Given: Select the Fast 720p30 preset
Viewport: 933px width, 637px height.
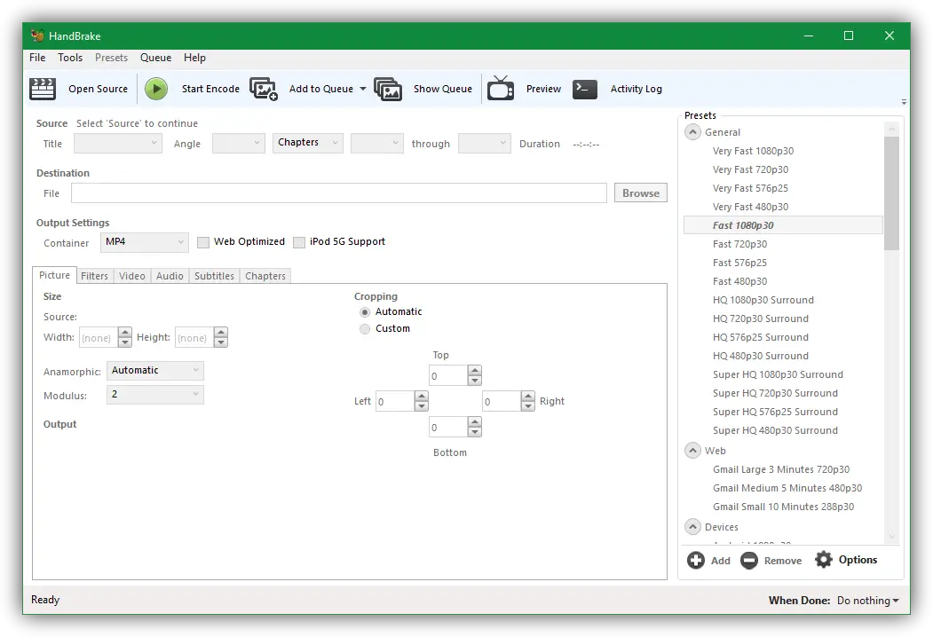Looking at the screenshot, I should (739, 244).
